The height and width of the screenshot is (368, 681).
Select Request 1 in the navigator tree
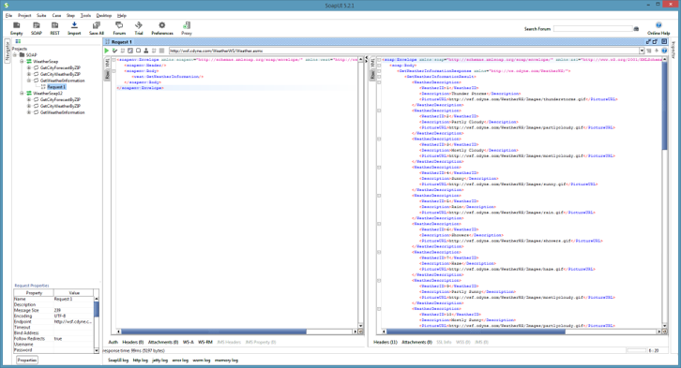(56, 87)
